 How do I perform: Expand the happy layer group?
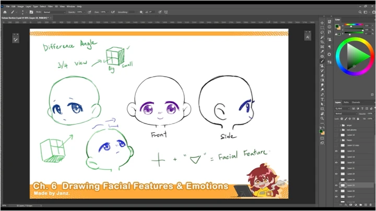pos(340,140)
